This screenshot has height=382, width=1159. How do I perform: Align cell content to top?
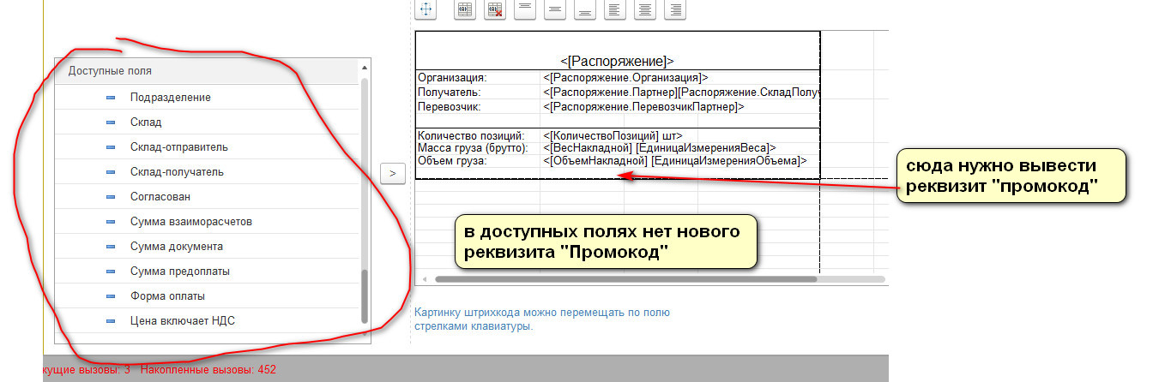(525, 9)
